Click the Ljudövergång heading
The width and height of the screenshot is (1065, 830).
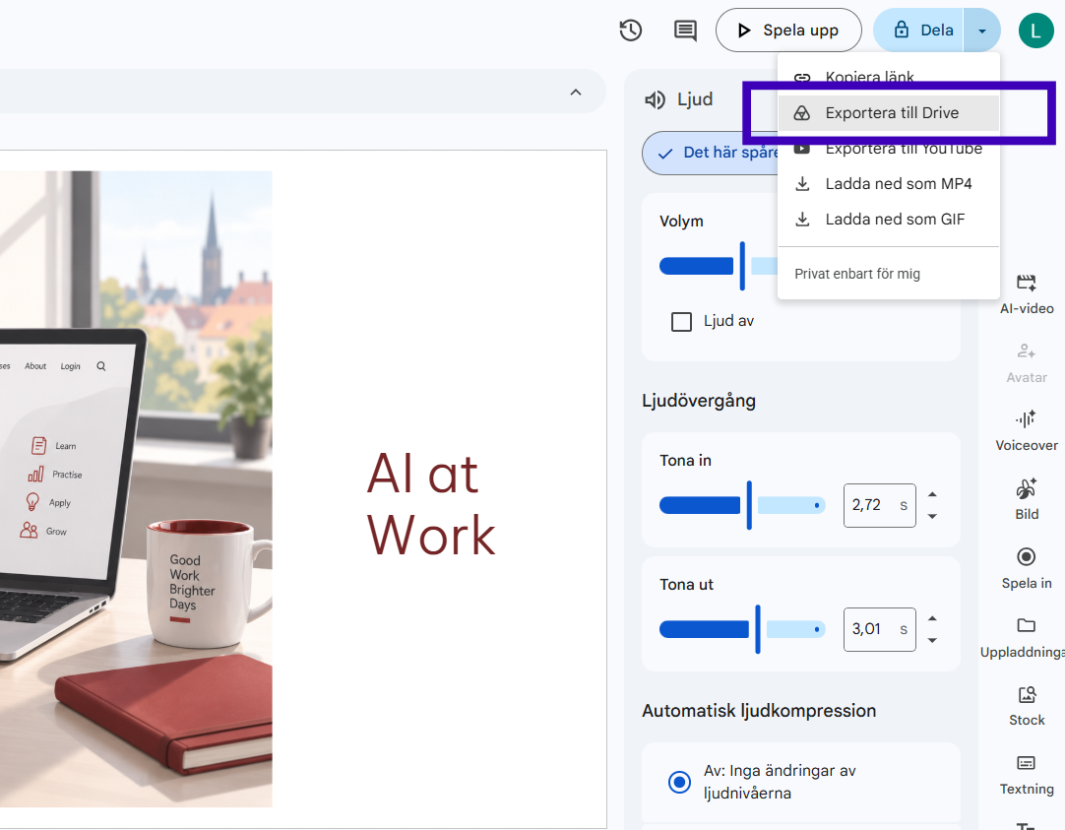pyautogui.click(x=698, y=401)
